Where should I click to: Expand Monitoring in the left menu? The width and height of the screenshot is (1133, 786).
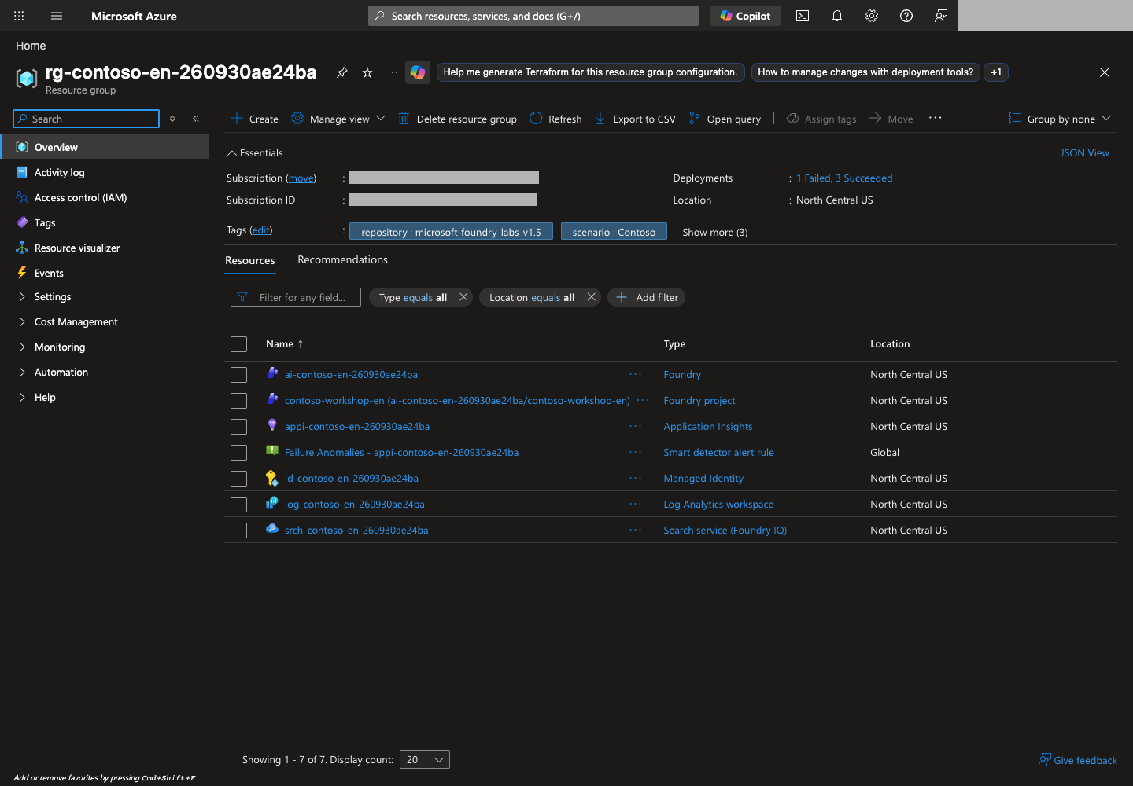click(x=59, y=347)
